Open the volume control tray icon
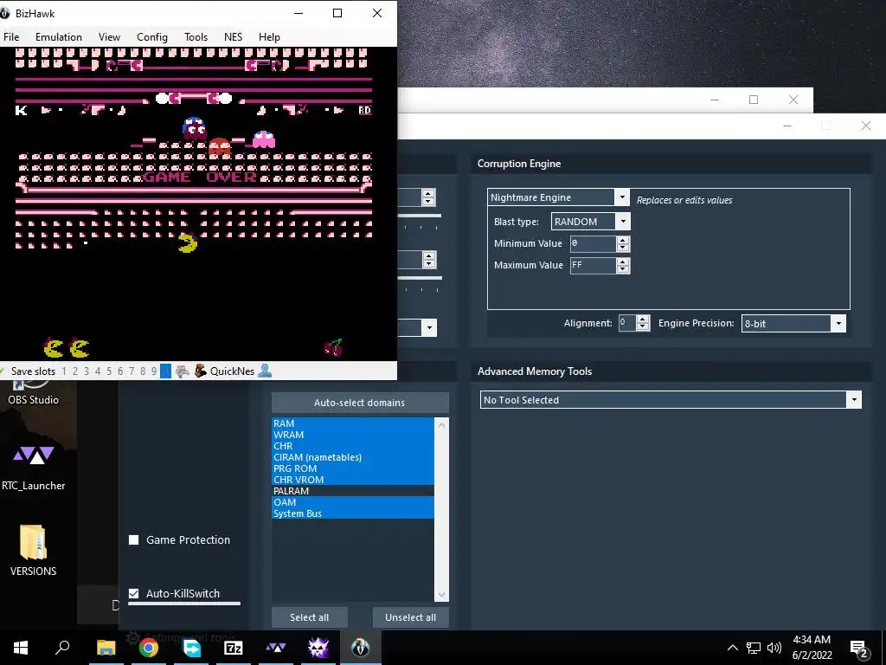Viewport: 886px width, 665px height. (x=774, y=648)
